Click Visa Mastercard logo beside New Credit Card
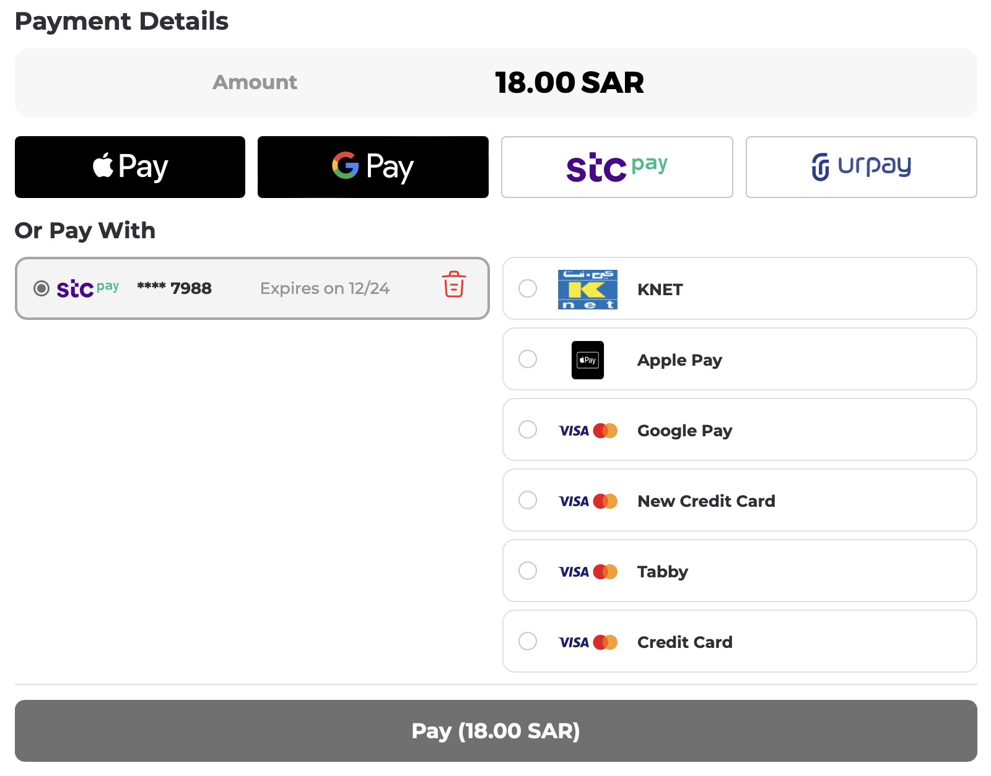The height and width of the screenshot is (776, 991). coord(587,501)
